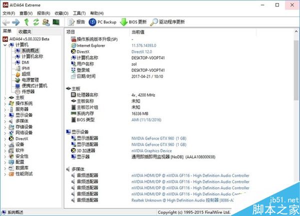Click the Realtek Unknown audio adapter link
Screen dimensions: 300x216
(x=182, y=200)
